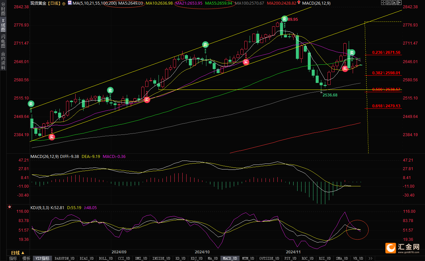Image resolution: width=425 pixels, height=261 pixels.
Task: Click the 汇金网 logo icon
Action: [x=391, y=248]
